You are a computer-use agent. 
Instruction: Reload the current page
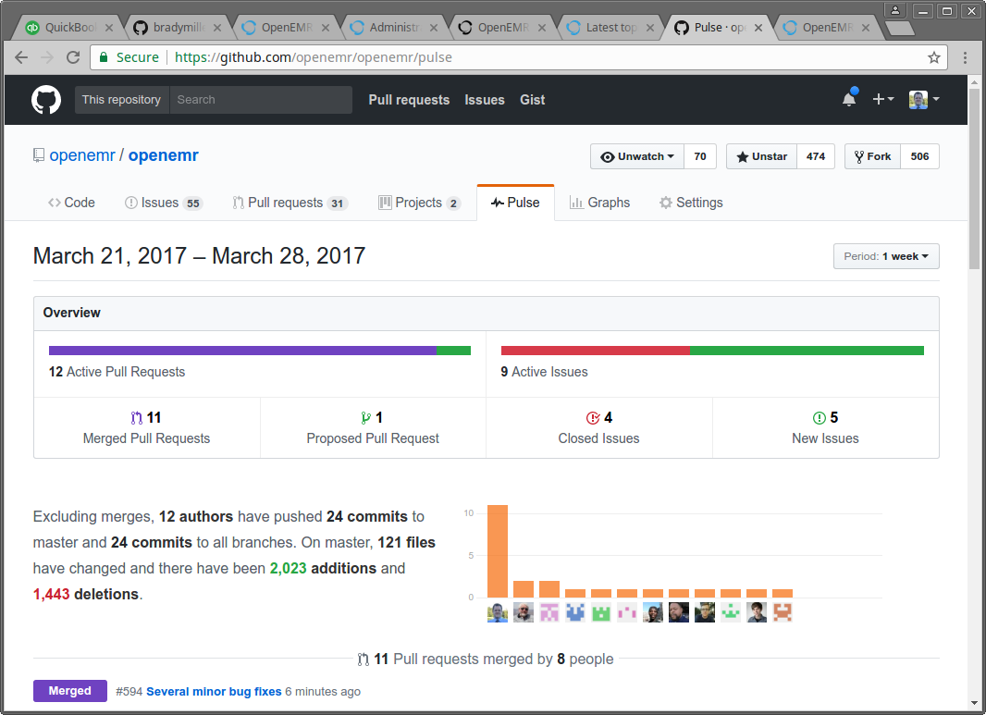click(73, 57)
